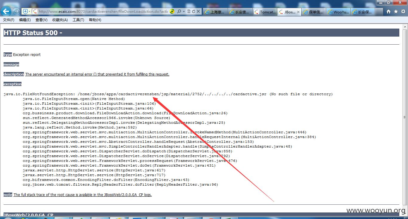The image size is (408, 219).
Task: Click the magnifier search icon in the address bar
Action: tap(179, 11)
